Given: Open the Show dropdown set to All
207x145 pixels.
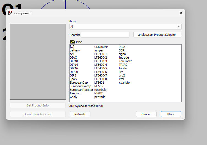Looking at the screenshot, I should (125, 27).
